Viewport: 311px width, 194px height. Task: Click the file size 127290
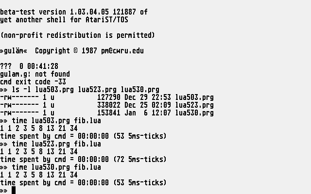(109, 97)
